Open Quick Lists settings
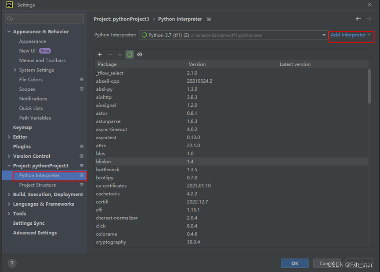This screenshot has width=380, height=272. [31, 108]
